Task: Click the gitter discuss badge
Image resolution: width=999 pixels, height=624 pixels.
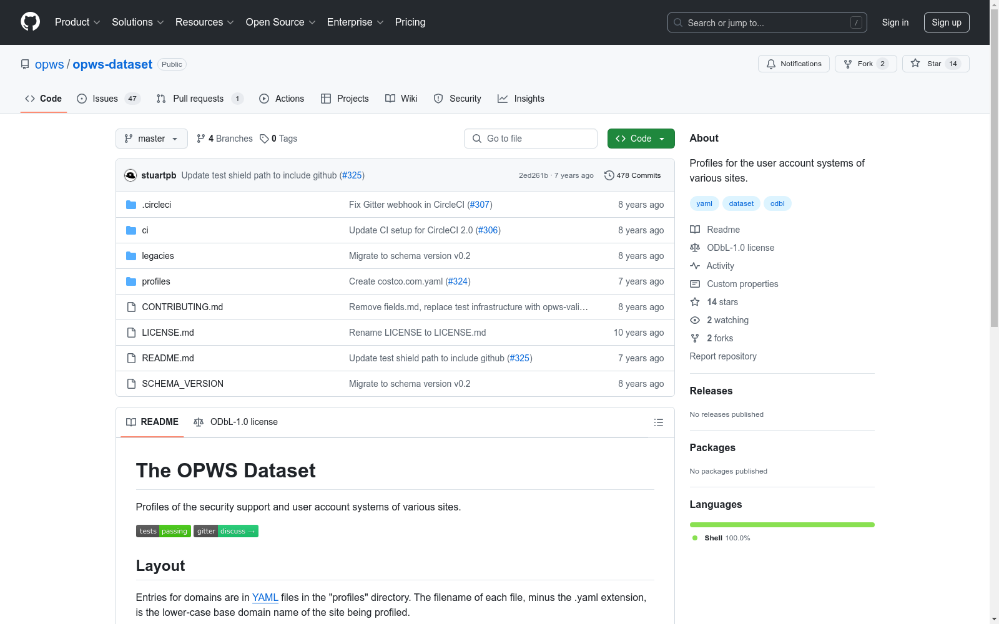Action: 226,531
